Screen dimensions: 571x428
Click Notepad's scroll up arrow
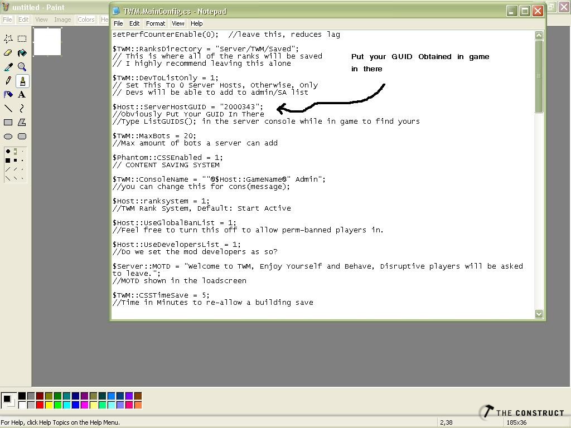[x=539, y=35]
